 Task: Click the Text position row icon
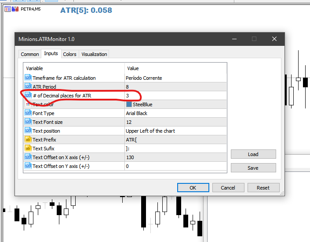[28, 131]
